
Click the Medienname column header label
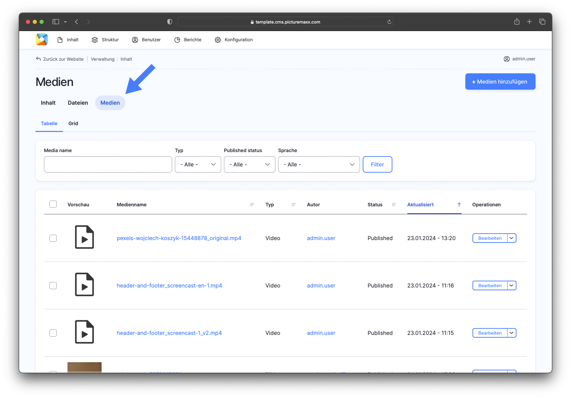tap(132, 205)
